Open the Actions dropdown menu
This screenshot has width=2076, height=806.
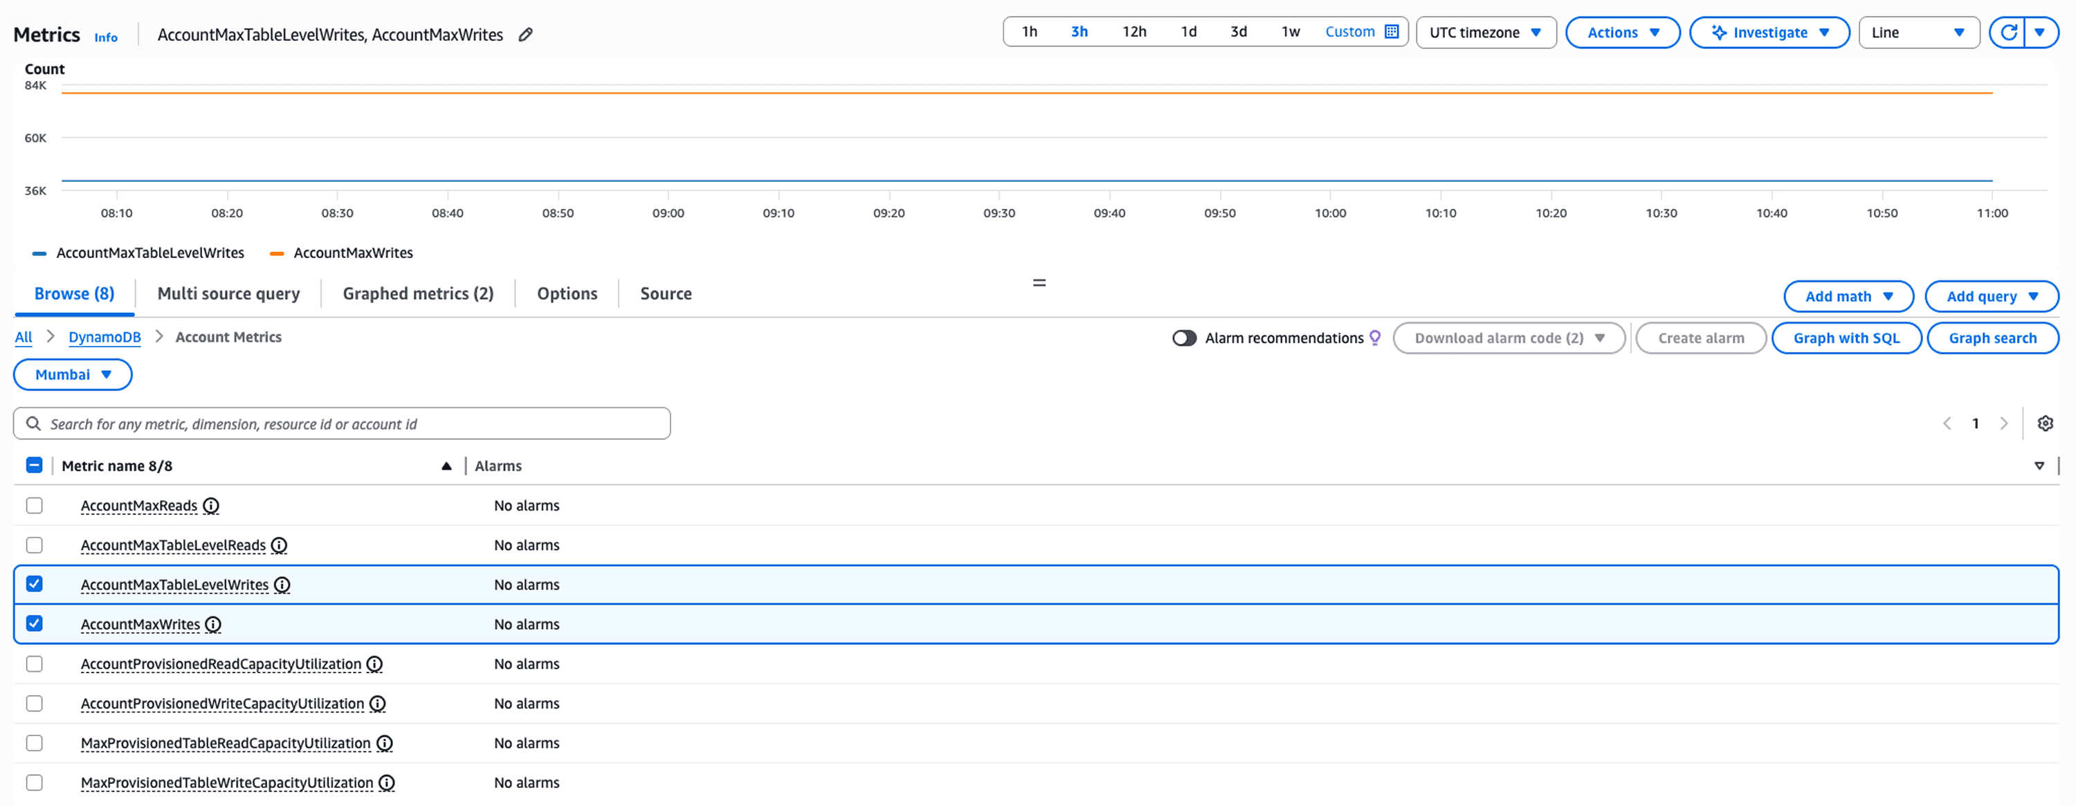pyautogui.click(x=1621, y=33)
